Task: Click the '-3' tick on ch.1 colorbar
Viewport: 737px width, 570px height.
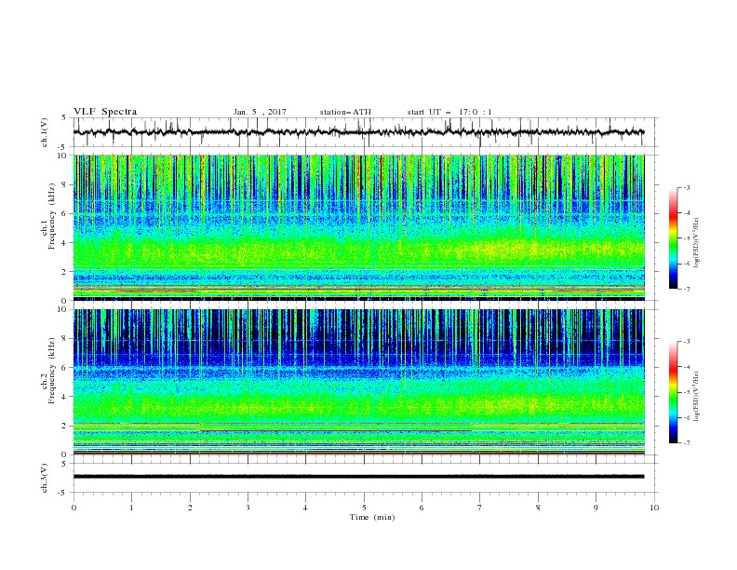Action: point(686,187)
